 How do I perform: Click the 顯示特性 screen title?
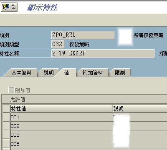tap(42, 7)
